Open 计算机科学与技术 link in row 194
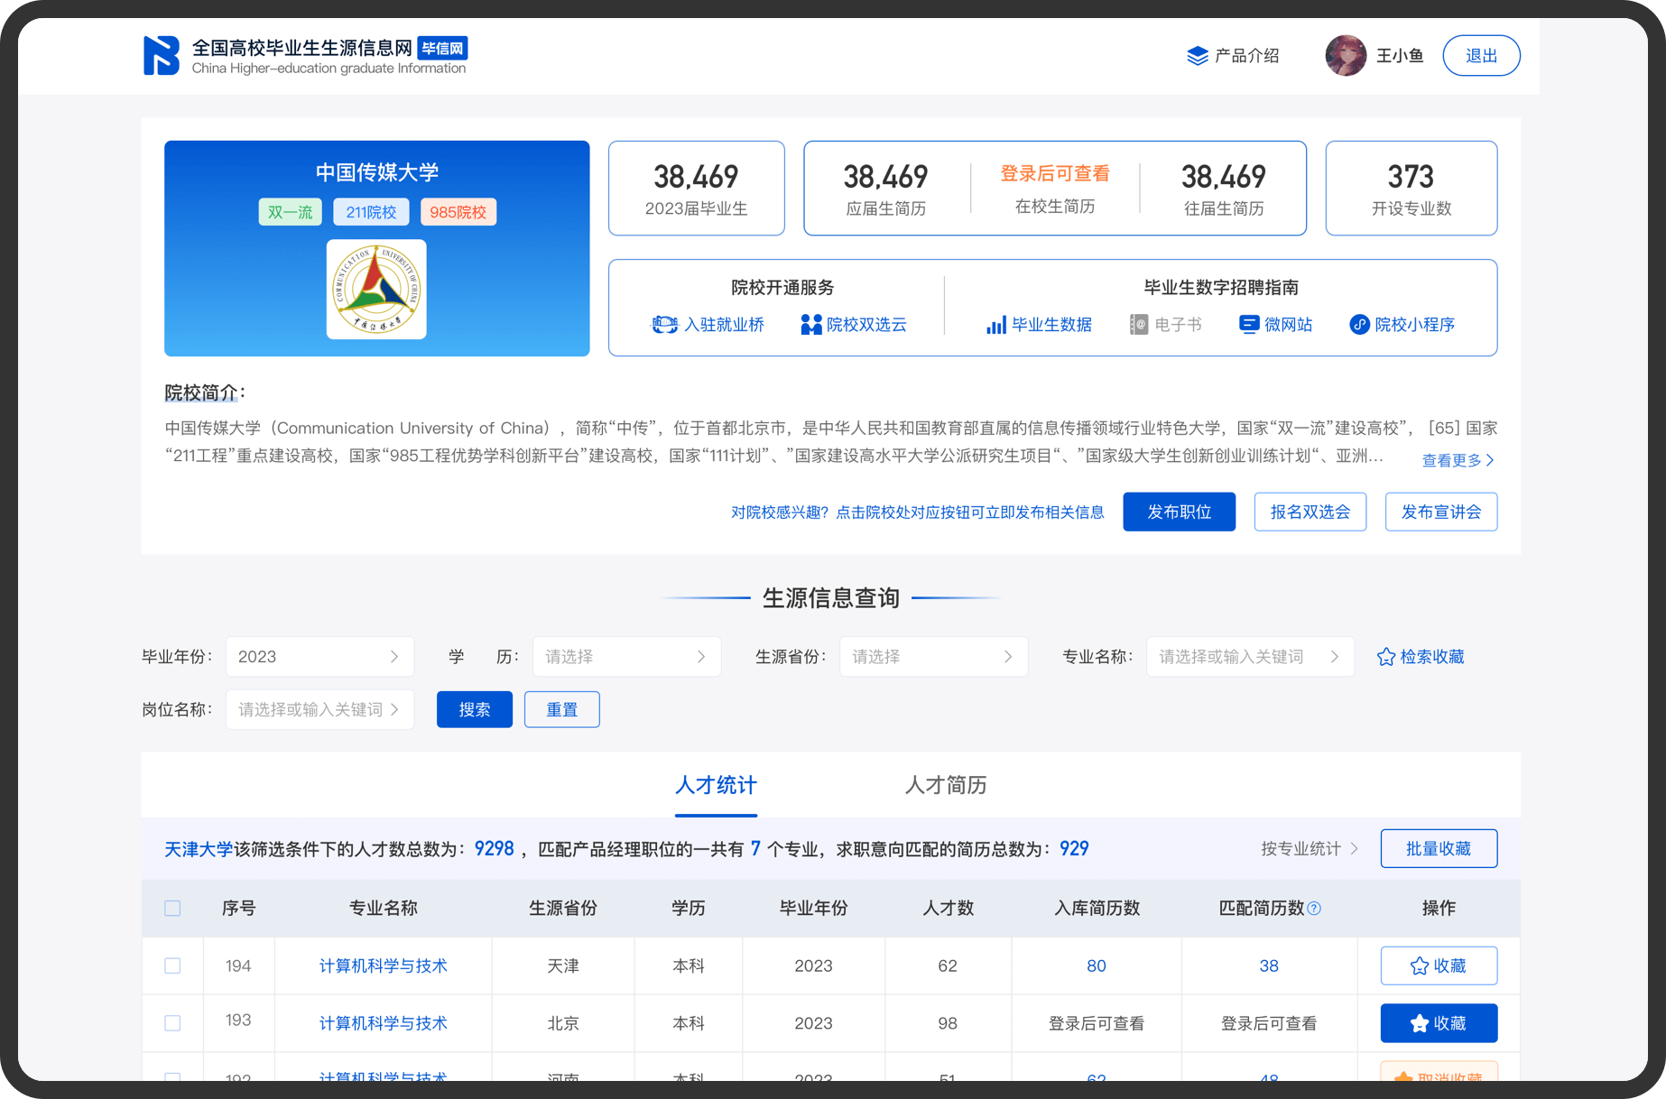 (x=383, y=966)
